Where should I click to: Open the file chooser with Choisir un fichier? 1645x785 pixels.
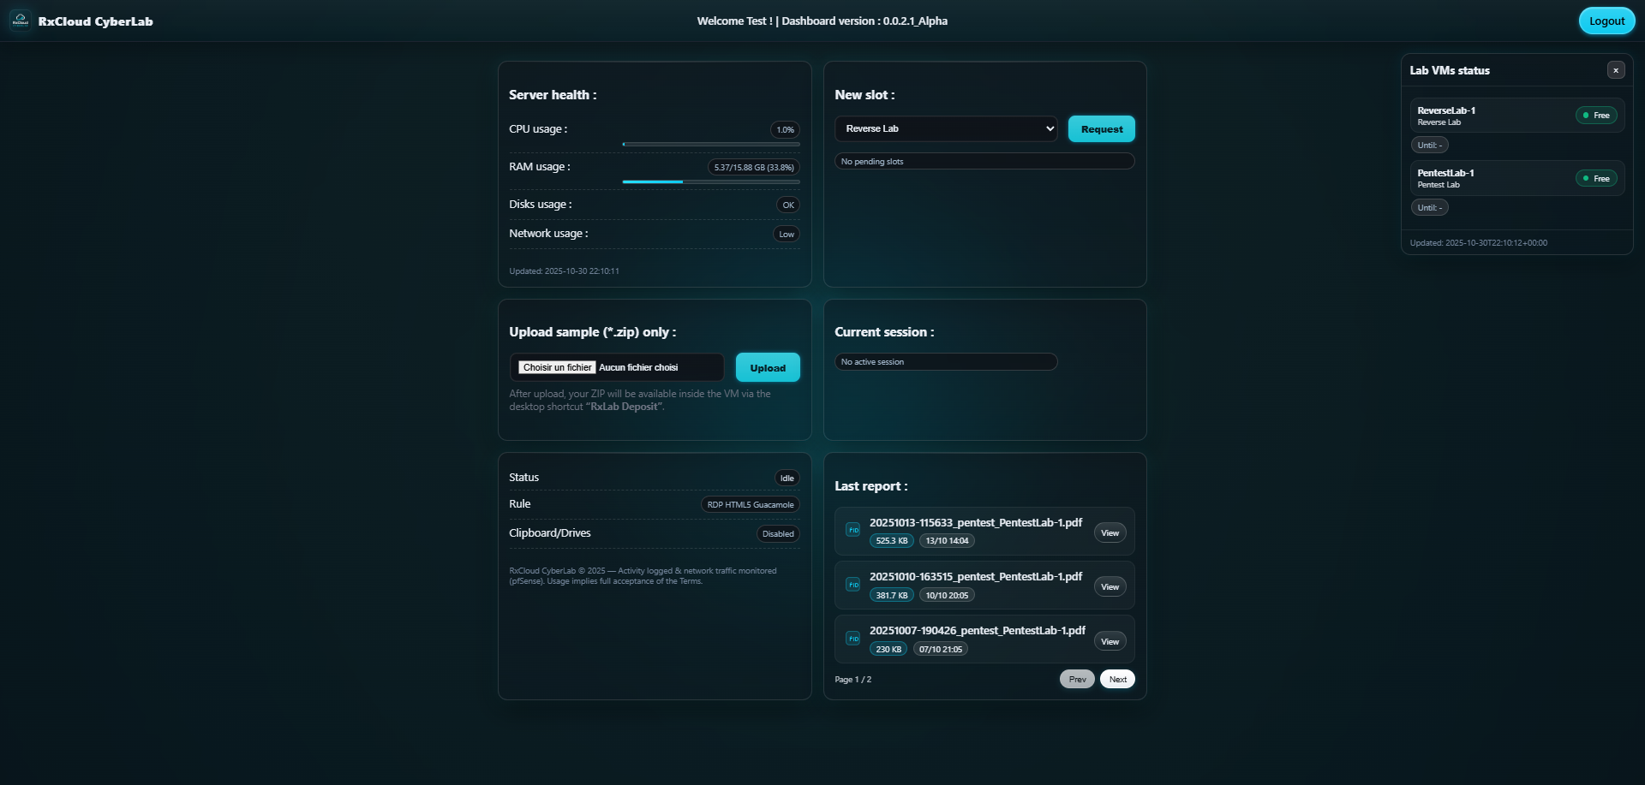click(556, 366)
